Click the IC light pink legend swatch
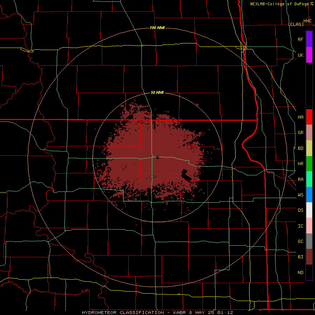This screenshot has height=315, width=315. 309,226
